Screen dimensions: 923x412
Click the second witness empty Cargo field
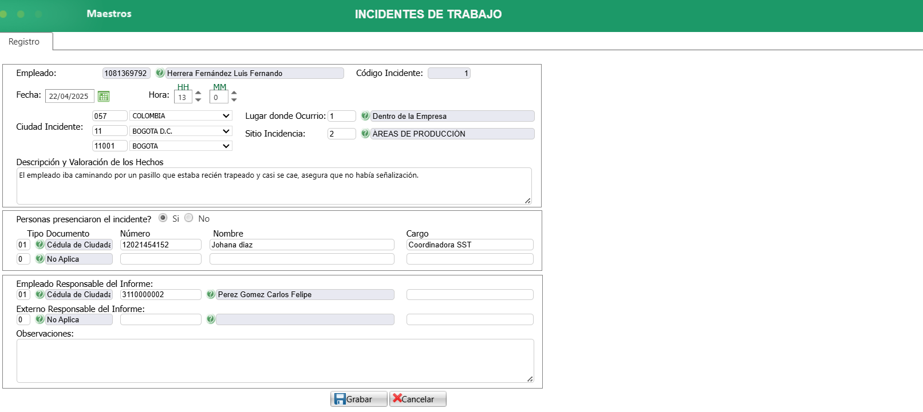(x=470, y=259)
